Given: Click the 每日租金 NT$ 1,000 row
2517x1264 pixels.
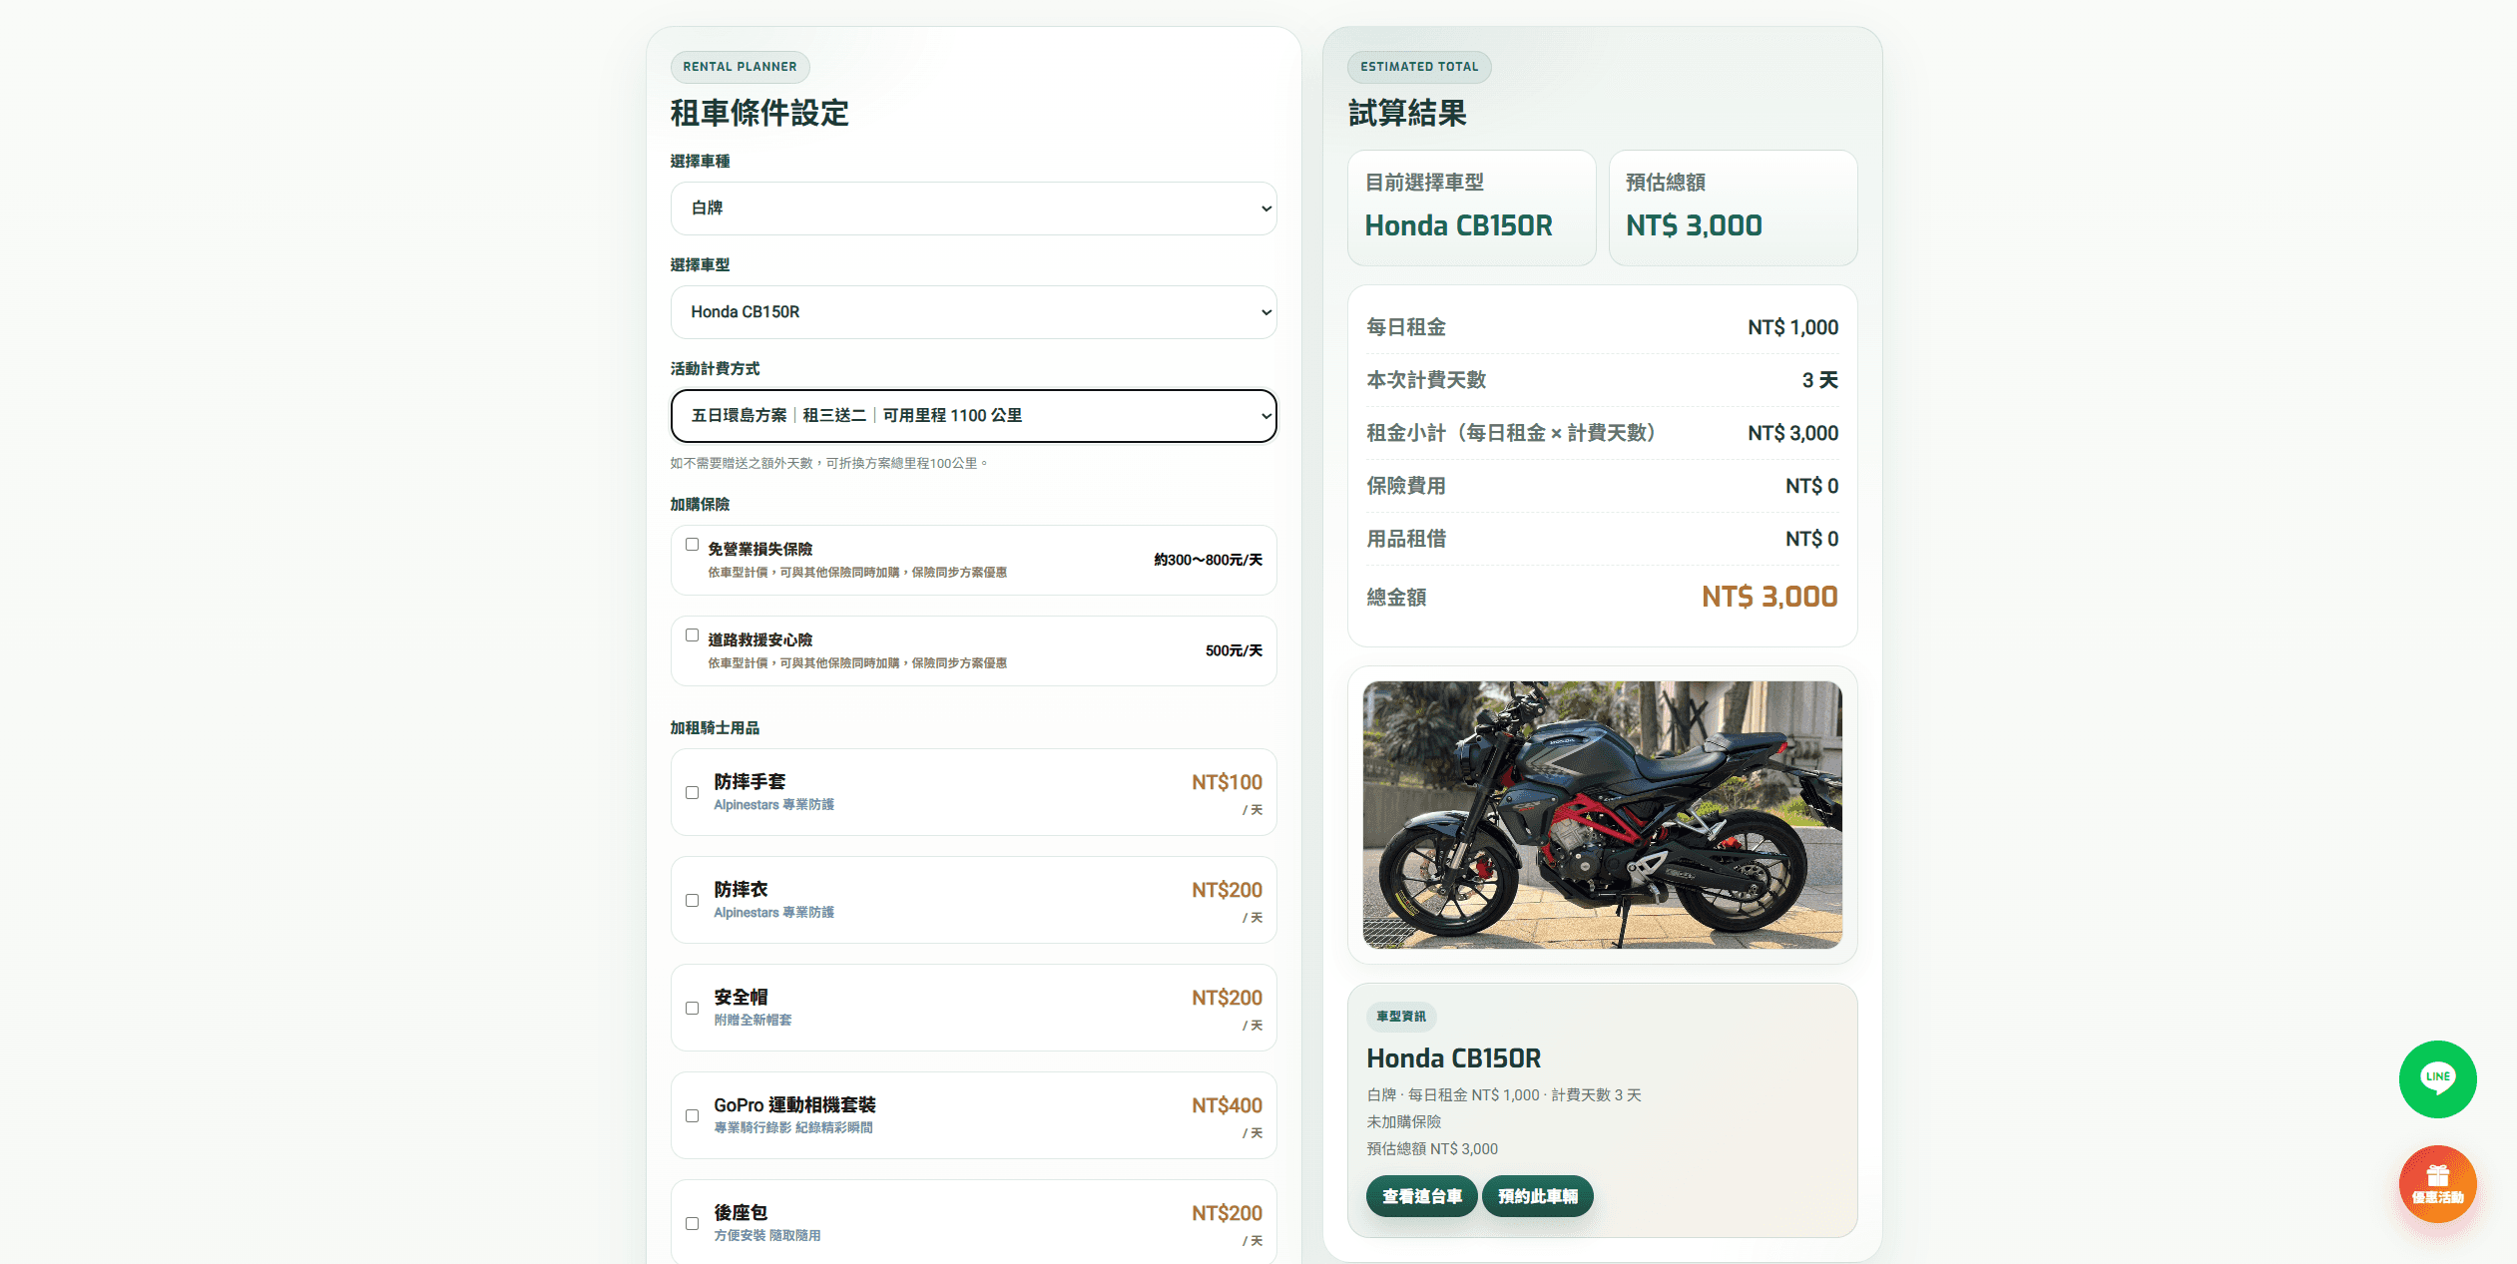Looking at the screenshot, I should (1602, 327).
